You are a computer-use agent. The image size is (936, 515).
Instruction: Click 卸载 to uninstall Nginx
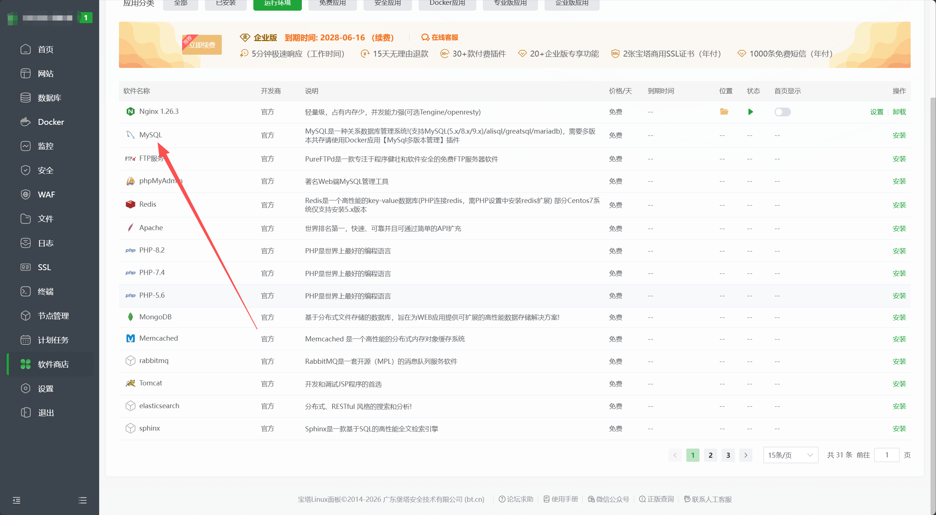(899, 112)
